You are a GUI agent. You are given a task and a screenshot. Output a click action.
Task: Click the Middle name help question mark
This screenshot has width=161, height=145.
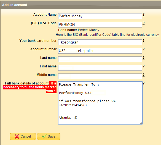[x=144, y=75]
